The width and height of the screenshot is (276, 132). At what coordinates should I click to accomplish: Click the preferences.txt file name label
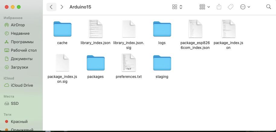click(129, 77)
